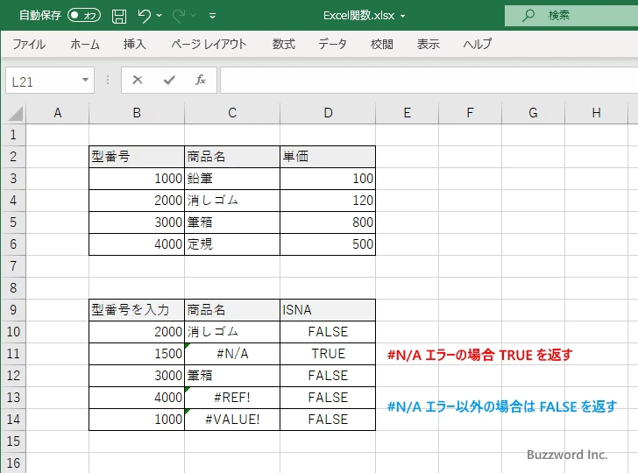
Task: Switch to the 校閲 tab
Action: point(382,44)
